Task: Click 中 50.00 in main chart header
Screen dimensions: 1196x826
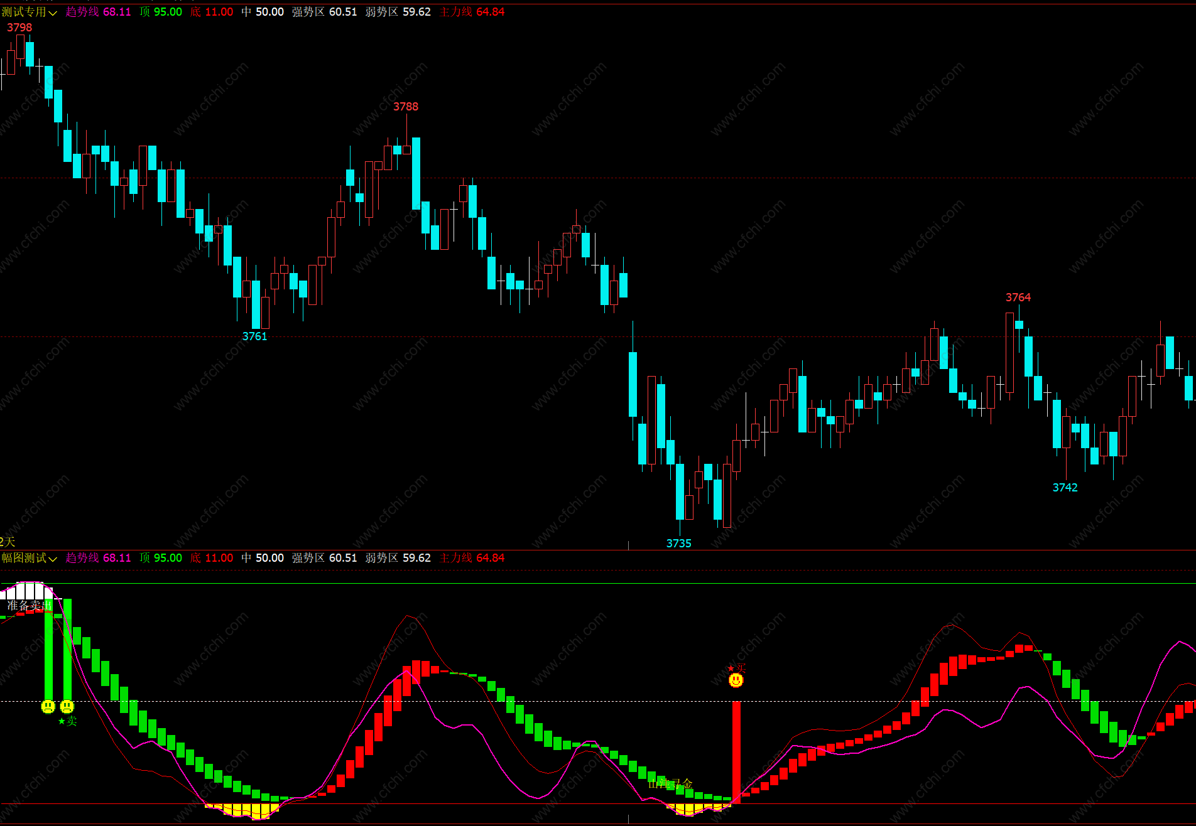Action: (263, 12)
